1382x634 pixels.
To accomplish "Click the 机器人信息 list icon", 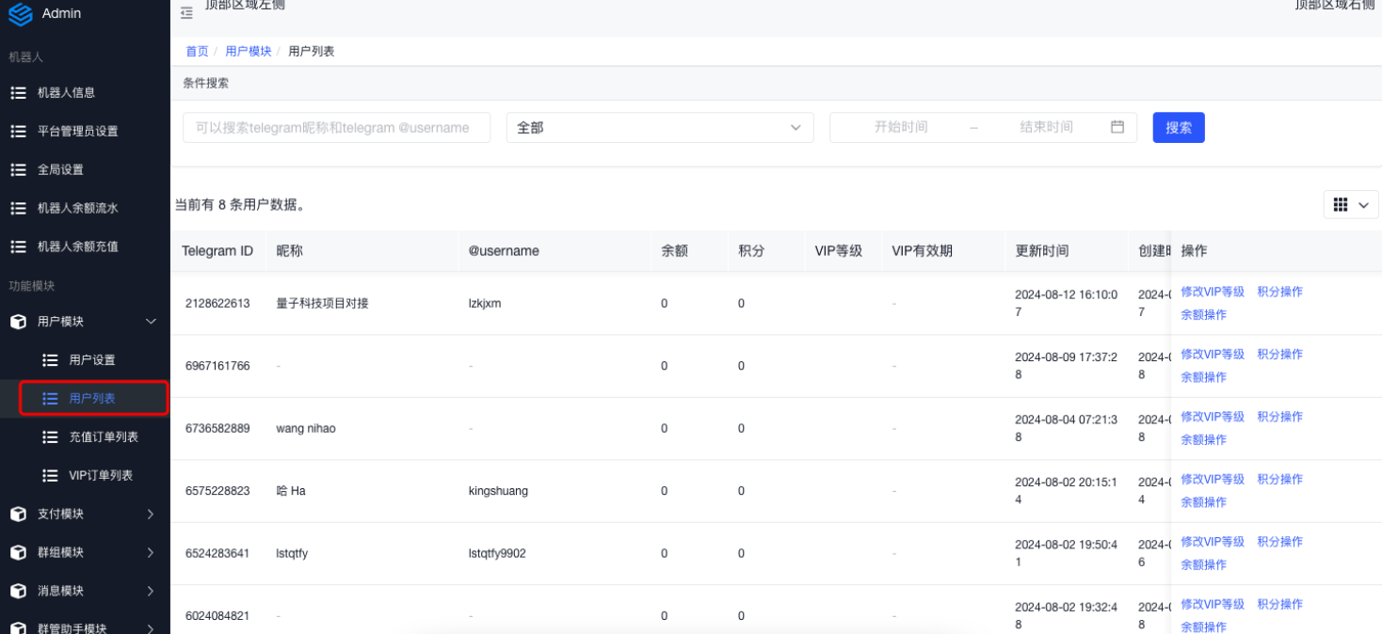I will (x=18, y=93).
